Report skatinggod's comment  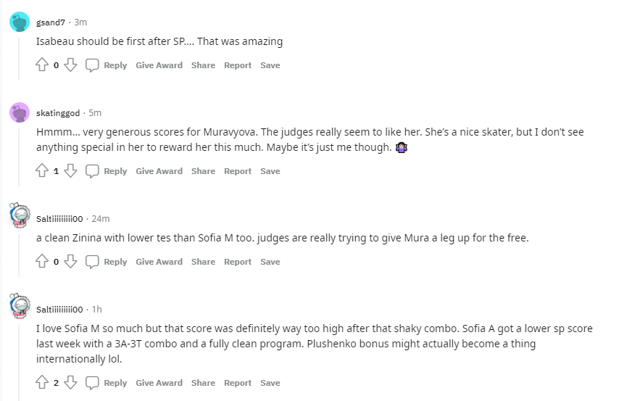click(238, 171)
